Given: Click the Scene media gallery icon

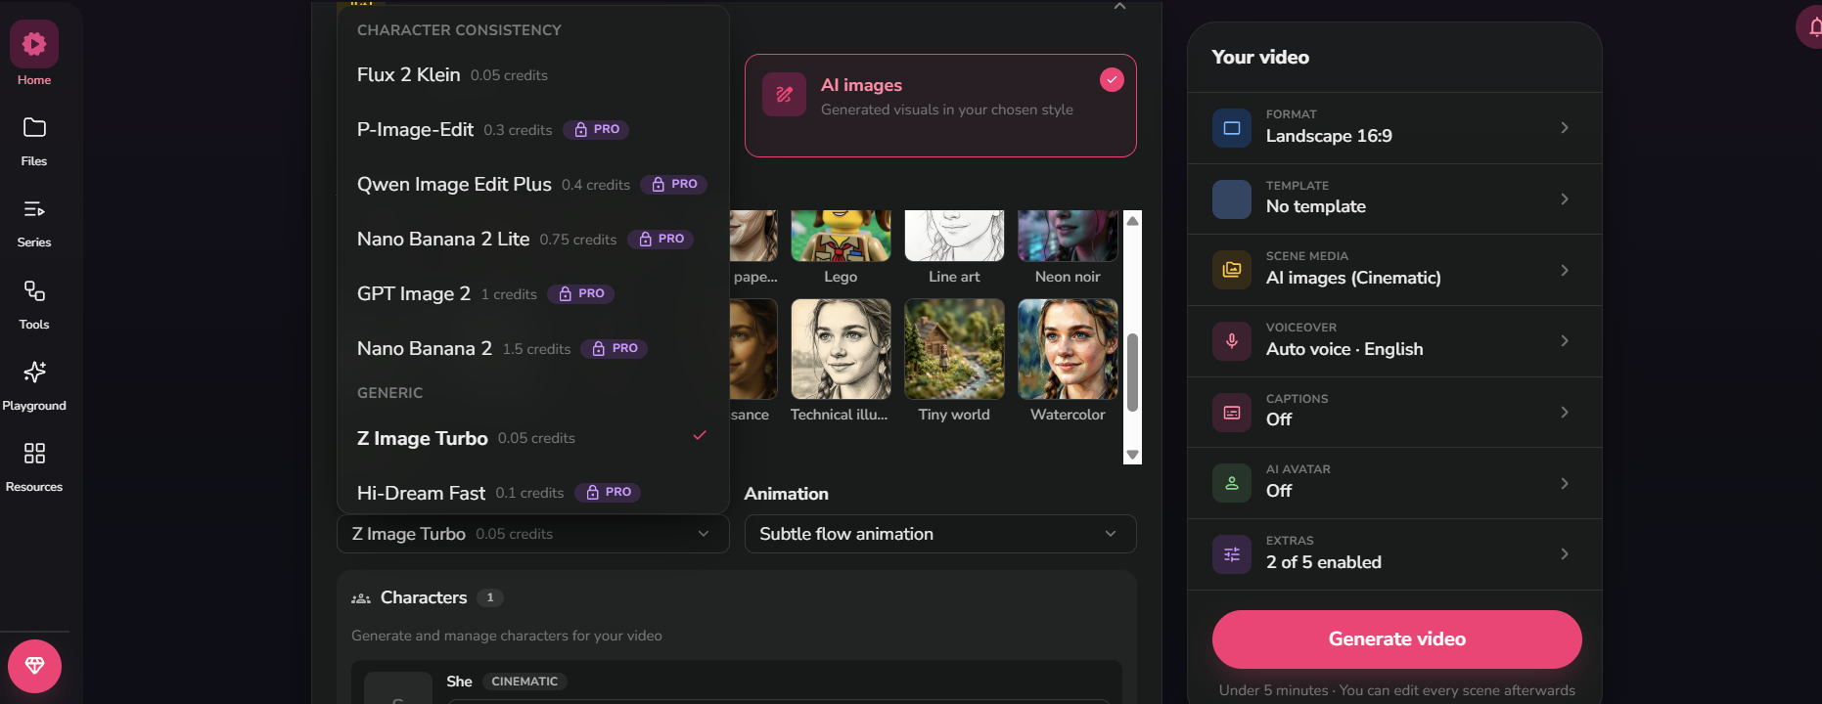Looking at the screenshot, I should pyautogui.click(x=1232, y=270).
